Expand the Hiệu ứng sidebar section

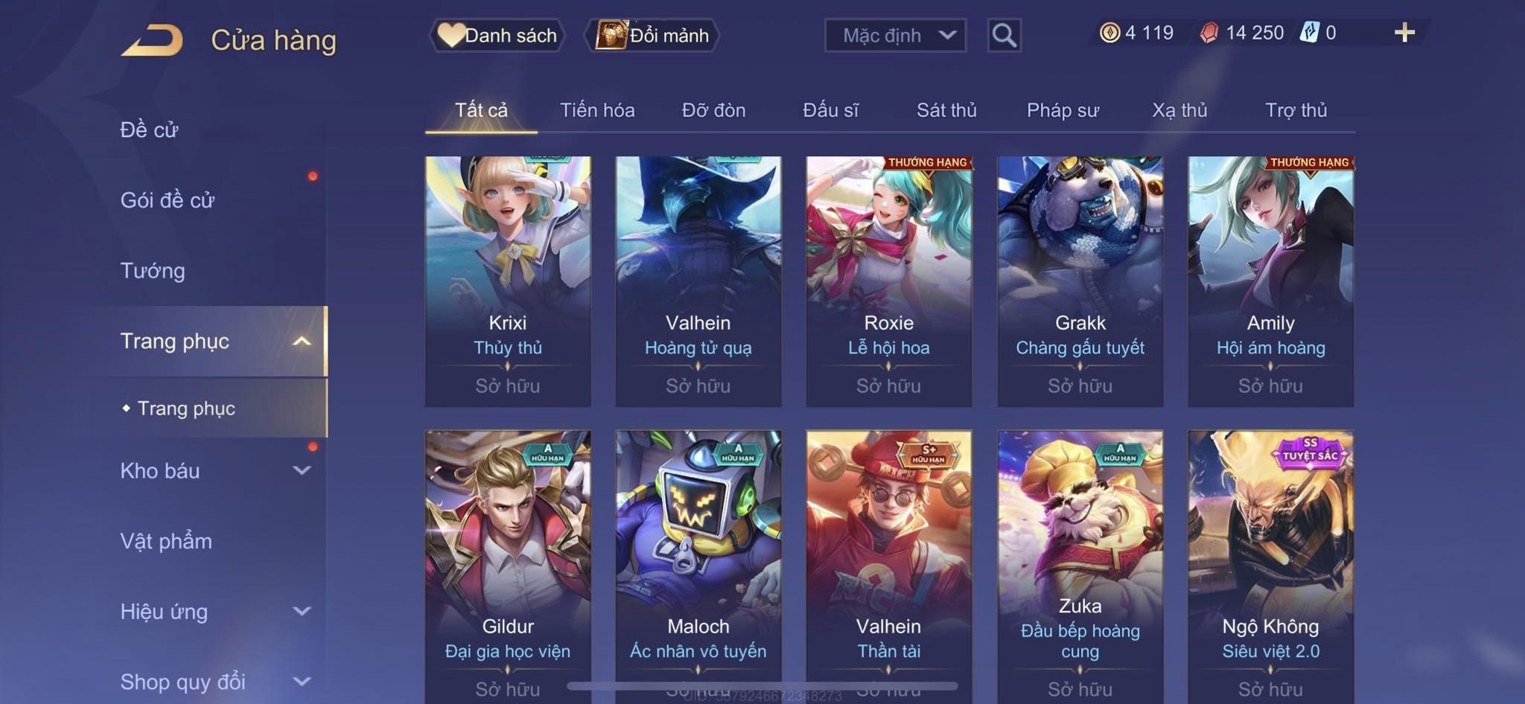(x=302, y=611)
